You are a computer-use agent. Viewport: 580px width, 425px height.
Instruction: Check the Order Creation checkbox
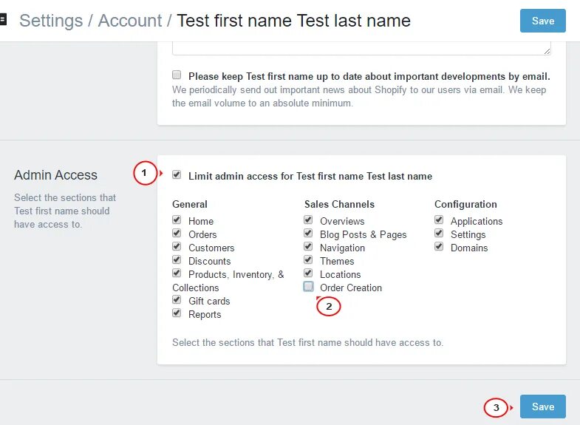click(309, 286)
